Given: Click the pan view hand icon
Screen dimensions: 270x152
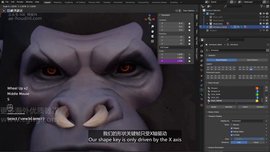Looking at the screenshot, I should [152, 31].
